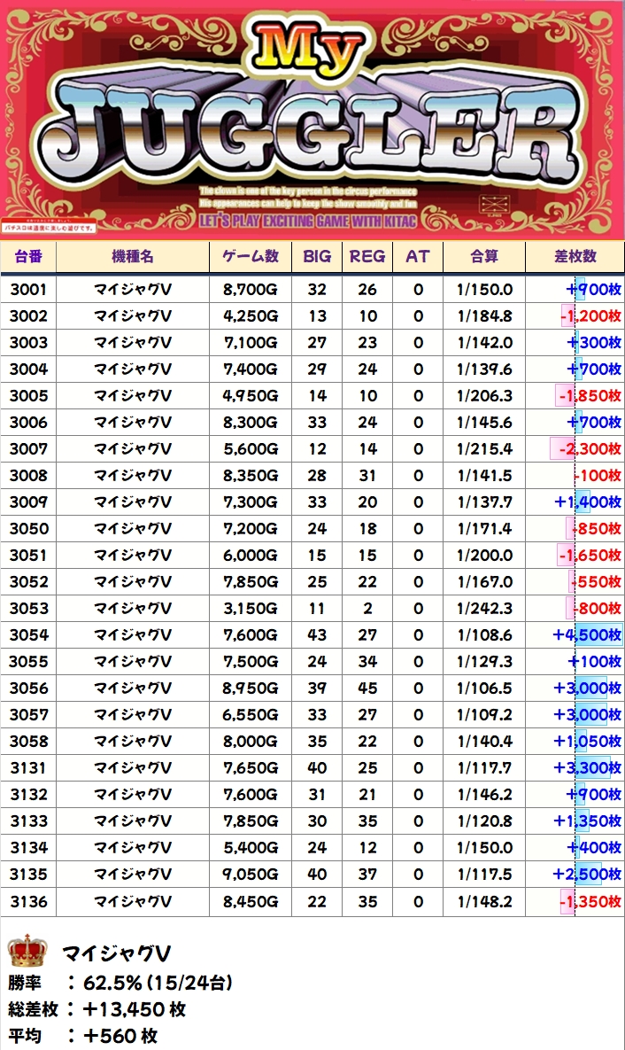The height and width of the screenshot is (1050, 625).
Task: Click machine number 3007
Action: 29,449
